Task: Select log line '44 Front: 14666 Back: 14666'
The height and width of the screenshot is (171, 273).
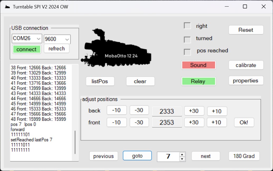Action: point(38,99)
